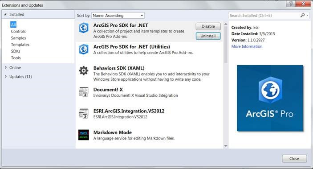
Task: Uninstall the ArcGIS Pro SDK extension
Action: click(x=208, y=36)
